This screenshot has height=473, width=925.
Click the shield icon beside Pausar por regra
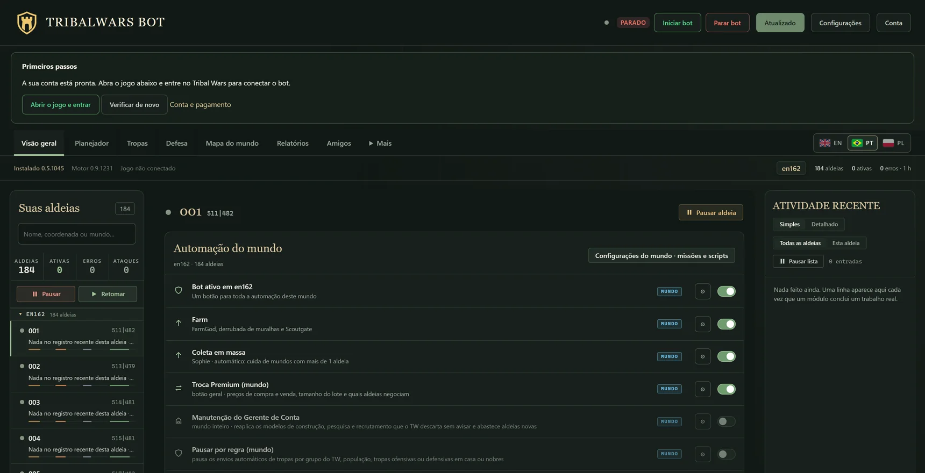pyautogui.click(x=179, y=453)
